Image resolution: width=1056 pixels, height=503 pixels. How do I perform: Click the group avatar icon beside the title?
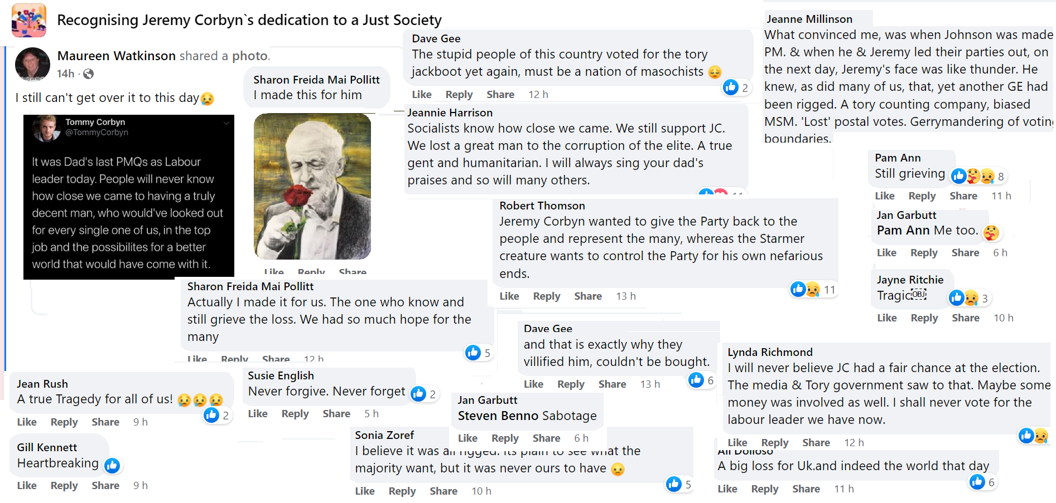(29, 21)
